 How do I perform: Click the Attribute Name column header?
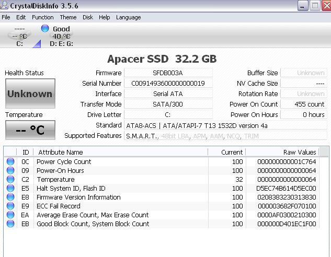click(121, 152)
